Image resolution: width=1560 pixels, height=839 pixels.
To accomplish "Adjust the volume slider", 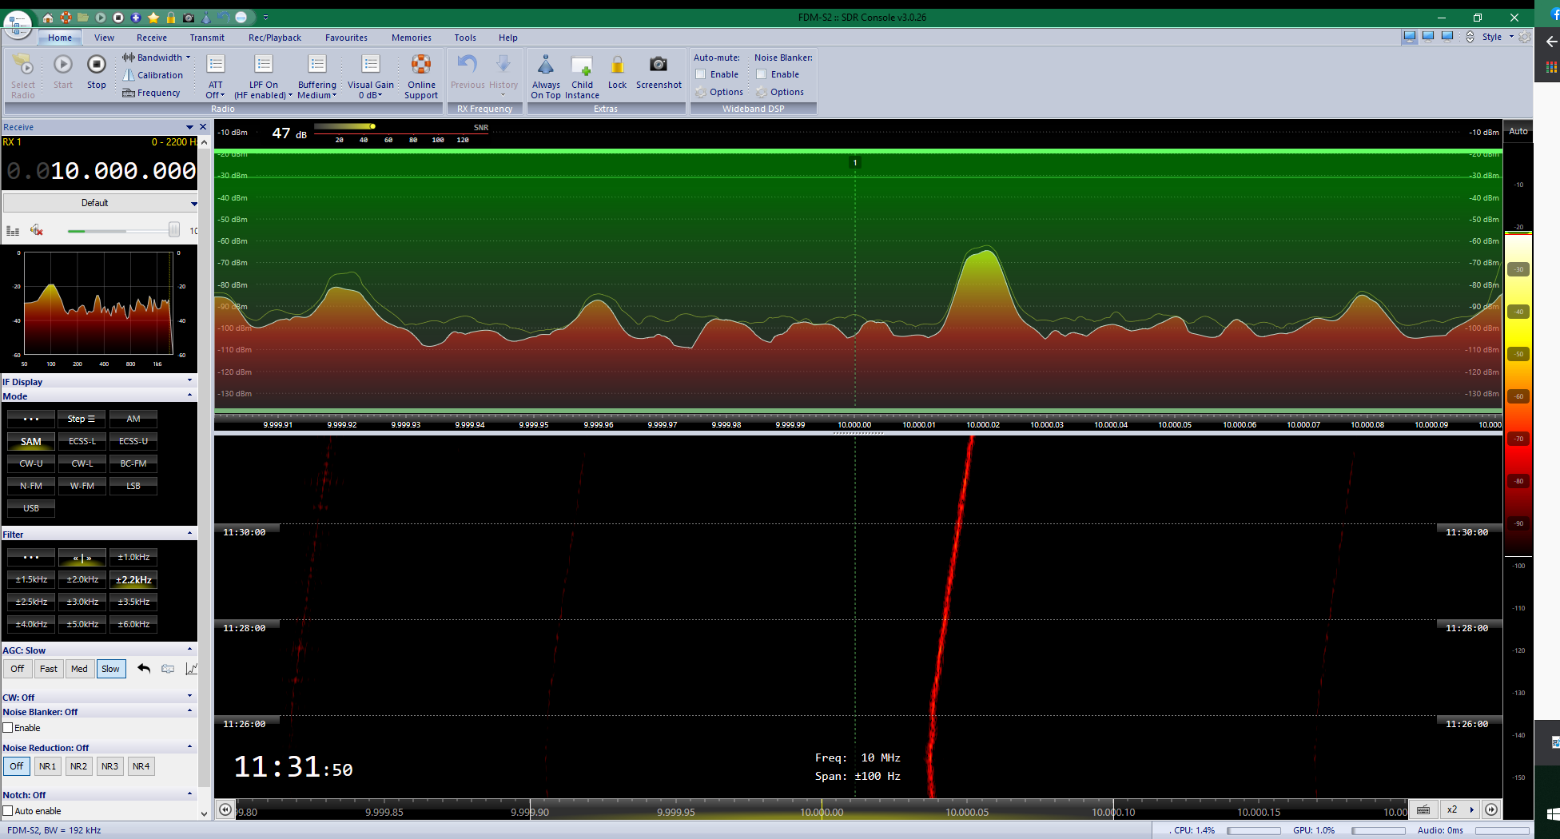I will pyautogui.click(x=173, y=231).
